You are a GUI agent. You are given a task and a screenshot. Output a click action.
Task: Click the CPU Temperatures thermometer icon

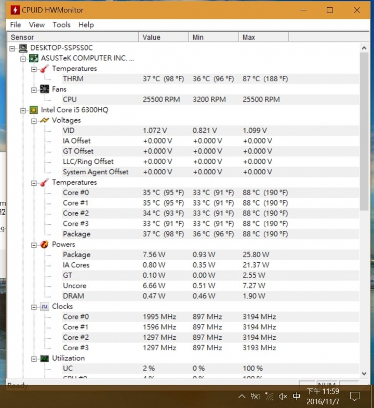(45, 182)
